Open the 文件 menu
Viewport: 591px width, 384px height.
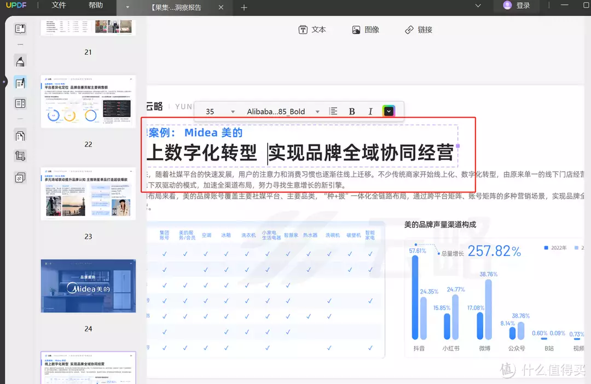[x=59, y=5]
